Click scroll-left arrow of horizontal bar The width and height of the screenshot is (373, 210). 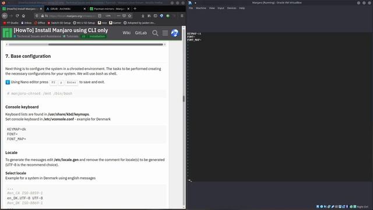6,44
